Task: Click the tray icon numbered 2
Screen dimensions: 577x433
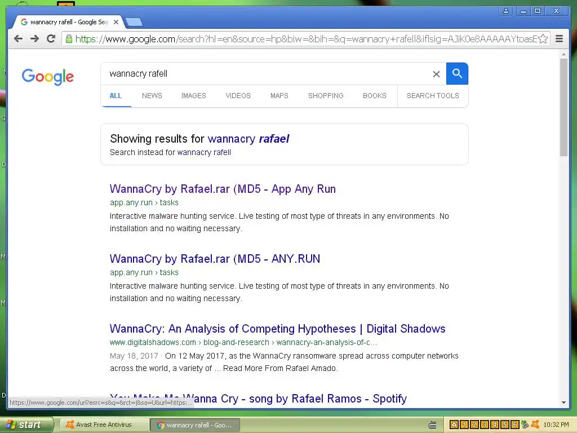Action: click(x=474, y=425)
